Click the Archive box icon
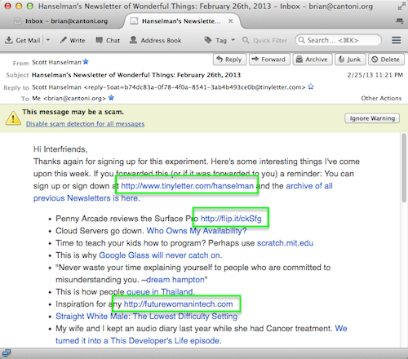408x359 pixels. coord(299,59)
